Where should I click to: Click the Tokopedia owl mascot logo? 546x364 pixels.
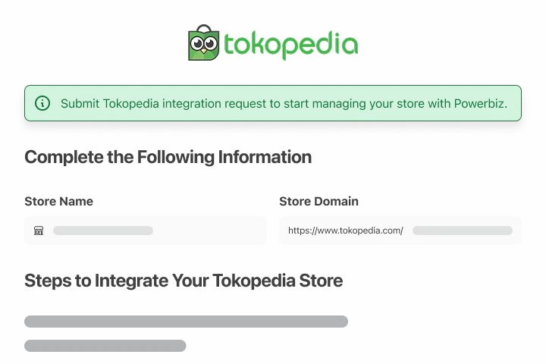(x=203, y=43)
